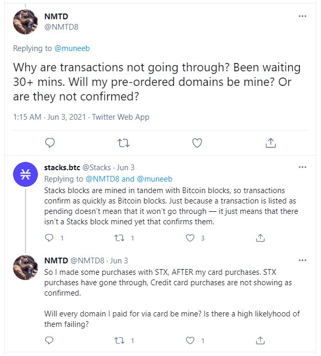Like NMTD's credit card purchases tweet
The image size is (321, 356).
click(x=191, y=340)
